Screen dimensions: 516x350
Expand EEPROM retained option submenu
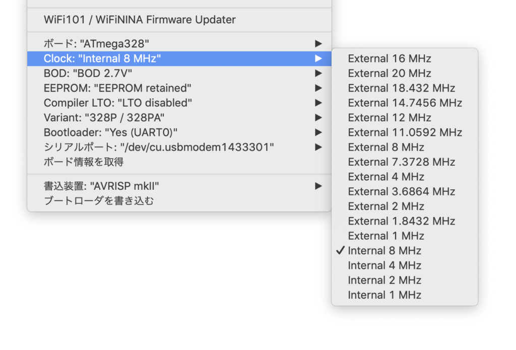(117, 88)
